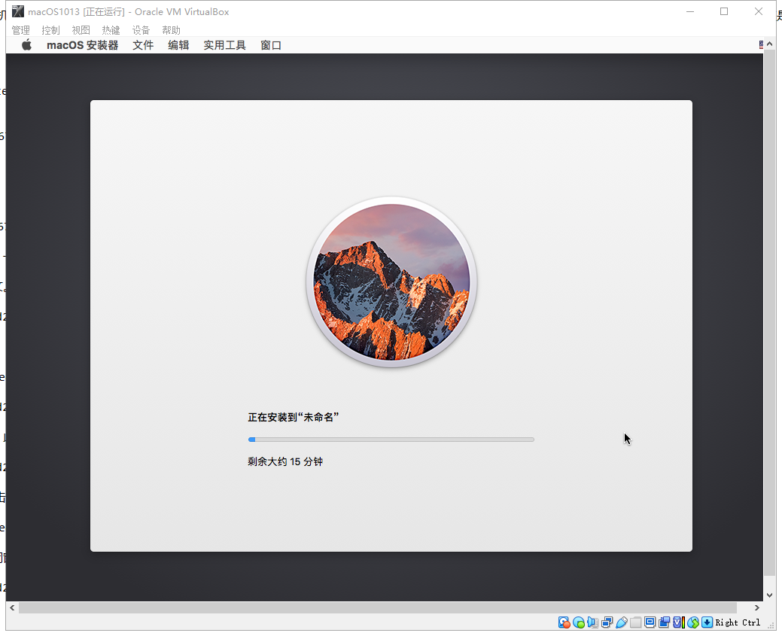782x636 pixels.
Task: Click the vertical scrollbar up arrow
Action: click(769, 44)
